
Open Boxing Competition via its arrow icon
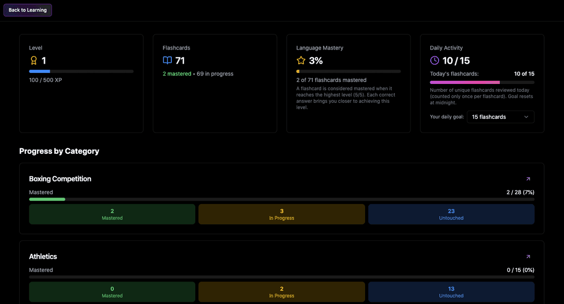(527, 179)
